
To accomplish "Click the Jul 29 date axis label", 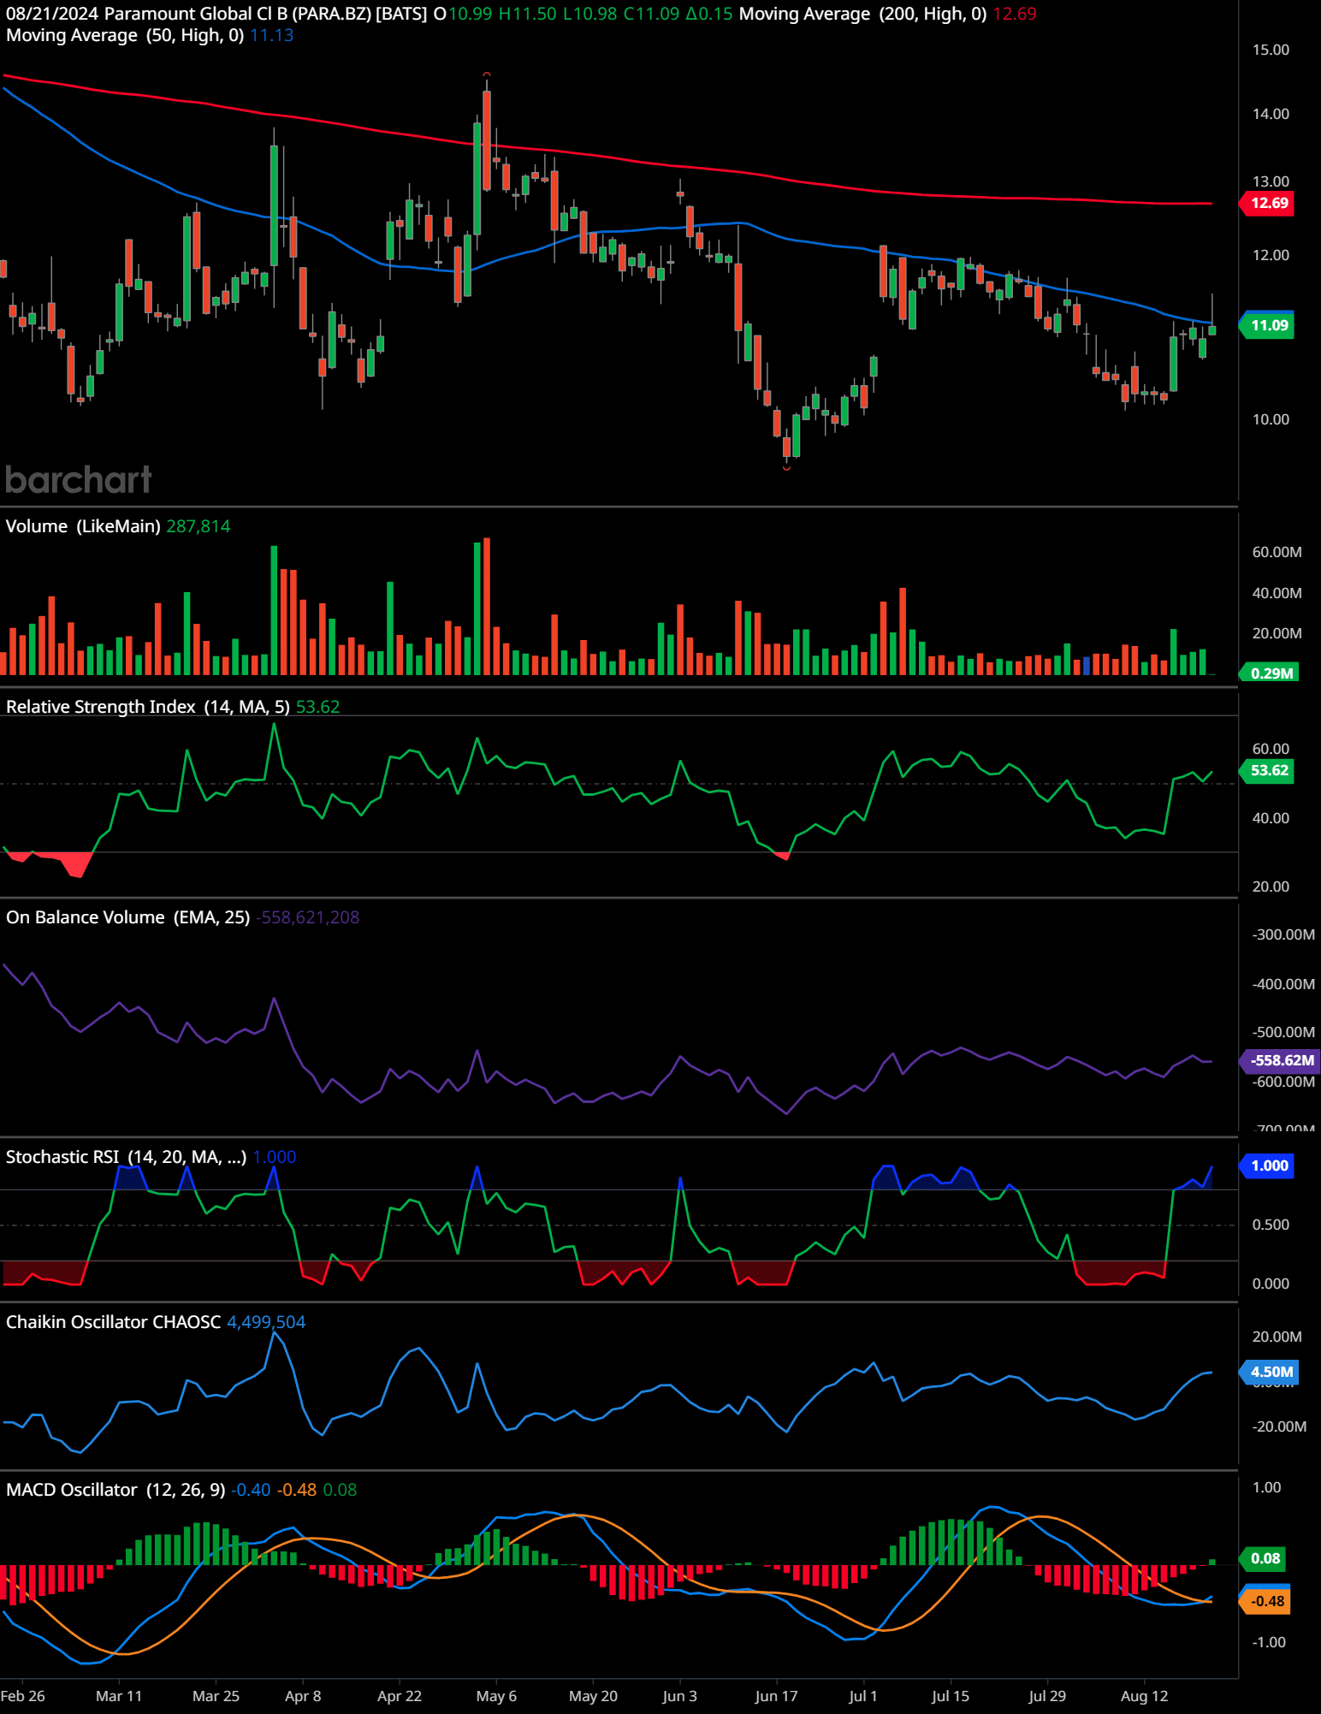I will [1047, 1696].
